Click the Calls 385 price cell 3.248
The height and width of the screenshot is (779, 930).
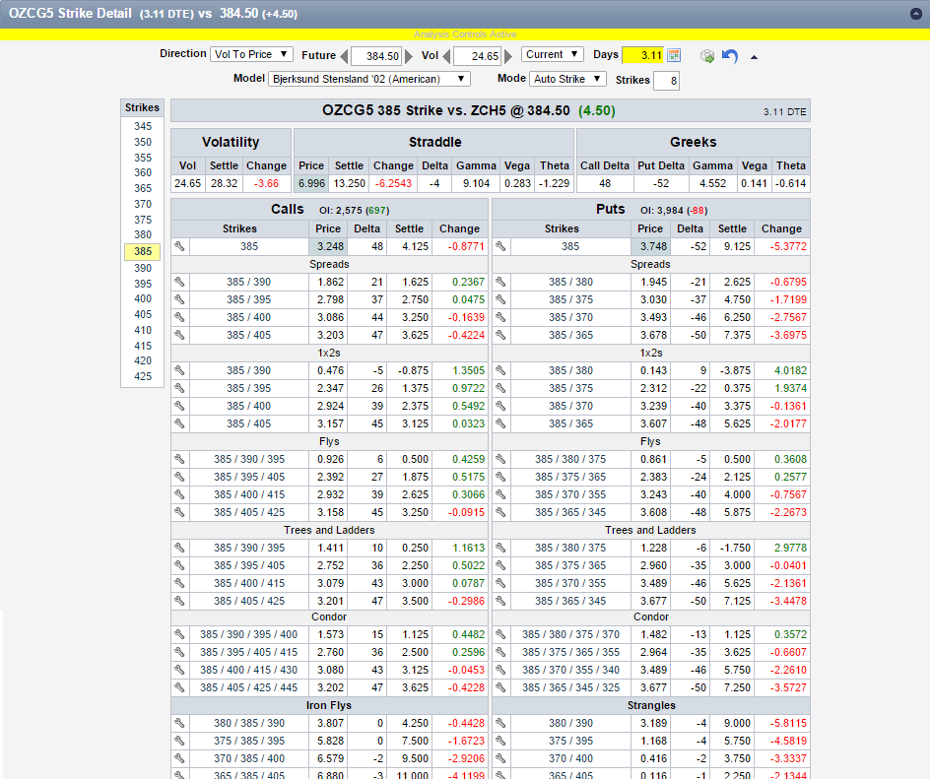[x=328, y=246]
